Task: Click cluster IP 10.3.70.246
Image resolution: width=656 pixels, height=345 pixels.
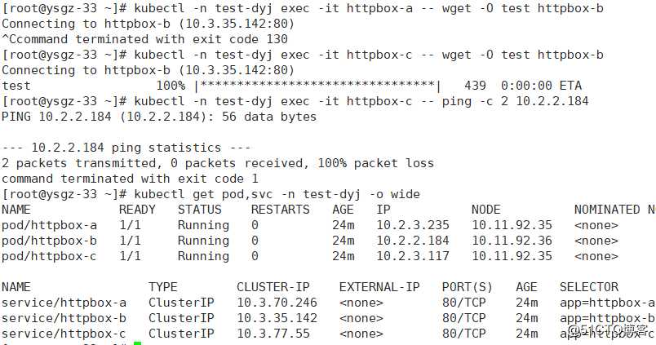Action: (x=277, y=303)
